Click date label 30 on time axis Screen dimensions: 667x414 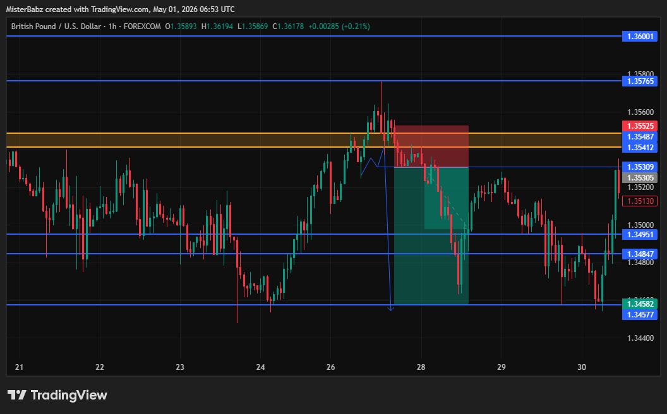[x=582, y=367]
